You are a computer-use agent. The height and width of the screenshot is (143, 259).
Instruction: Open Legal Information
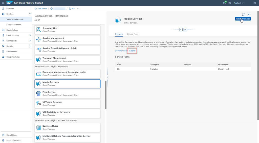pos(14,140)
